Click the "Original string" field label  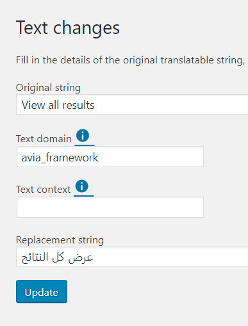48,88
